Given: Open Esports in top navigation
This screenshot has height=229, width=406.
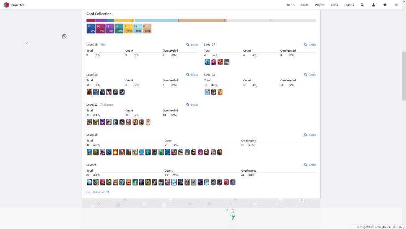Looking at the screenshot, I should click(x=349, y=5).
